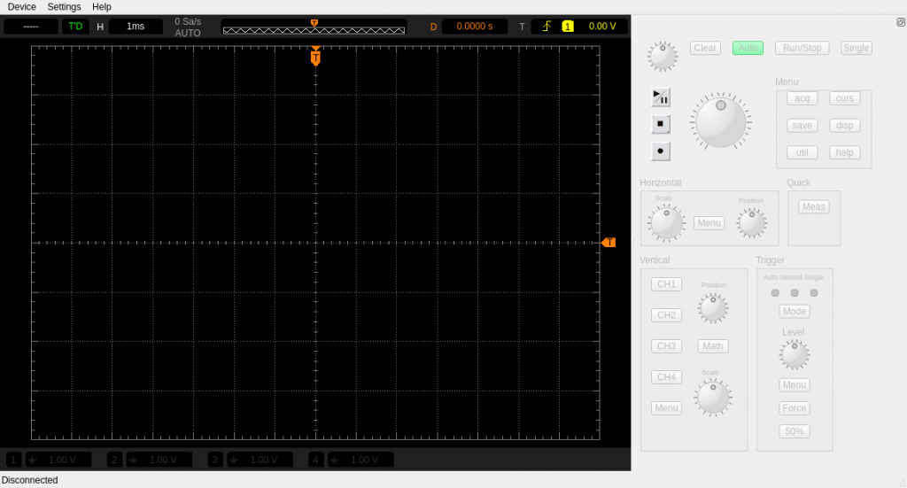907x488 pixels.
Task: Click the Trigger Mode button
Action: coord(795,312)
